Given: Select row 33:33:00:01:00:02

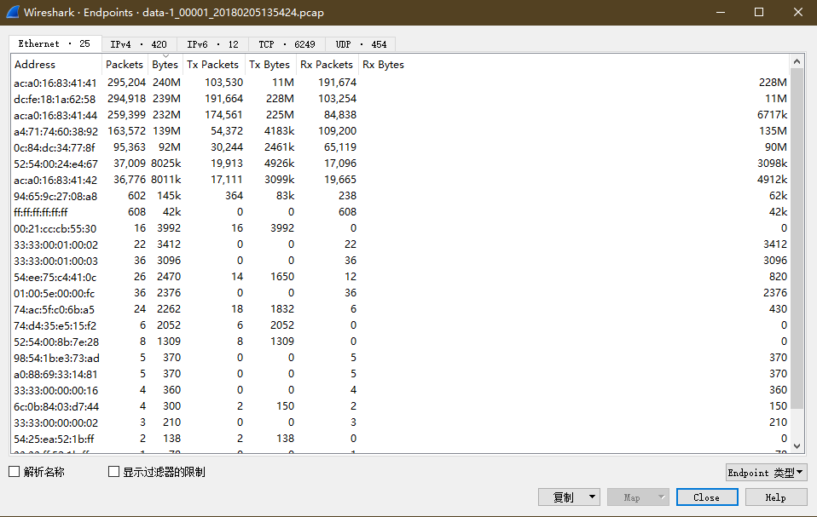Looking at the screenshot, I should click(x=400, y=244).
